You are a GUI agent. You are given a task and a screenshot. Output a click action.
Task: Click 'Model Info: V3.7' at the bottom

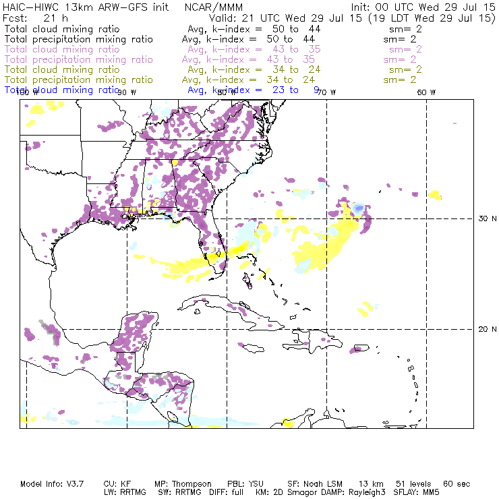click(x=52, y=484)
